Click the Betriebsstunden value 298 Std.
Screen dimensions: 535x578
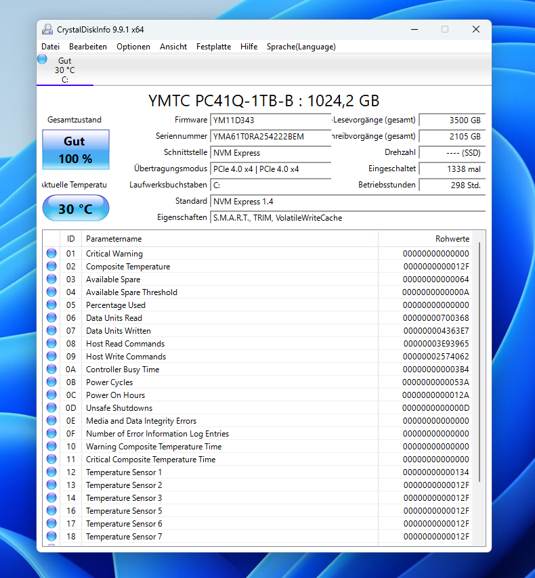pos(452,185)
